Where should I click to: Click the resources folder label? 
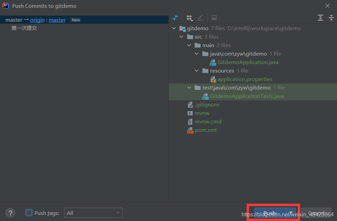pyautogui.click(x=222, y=71)
